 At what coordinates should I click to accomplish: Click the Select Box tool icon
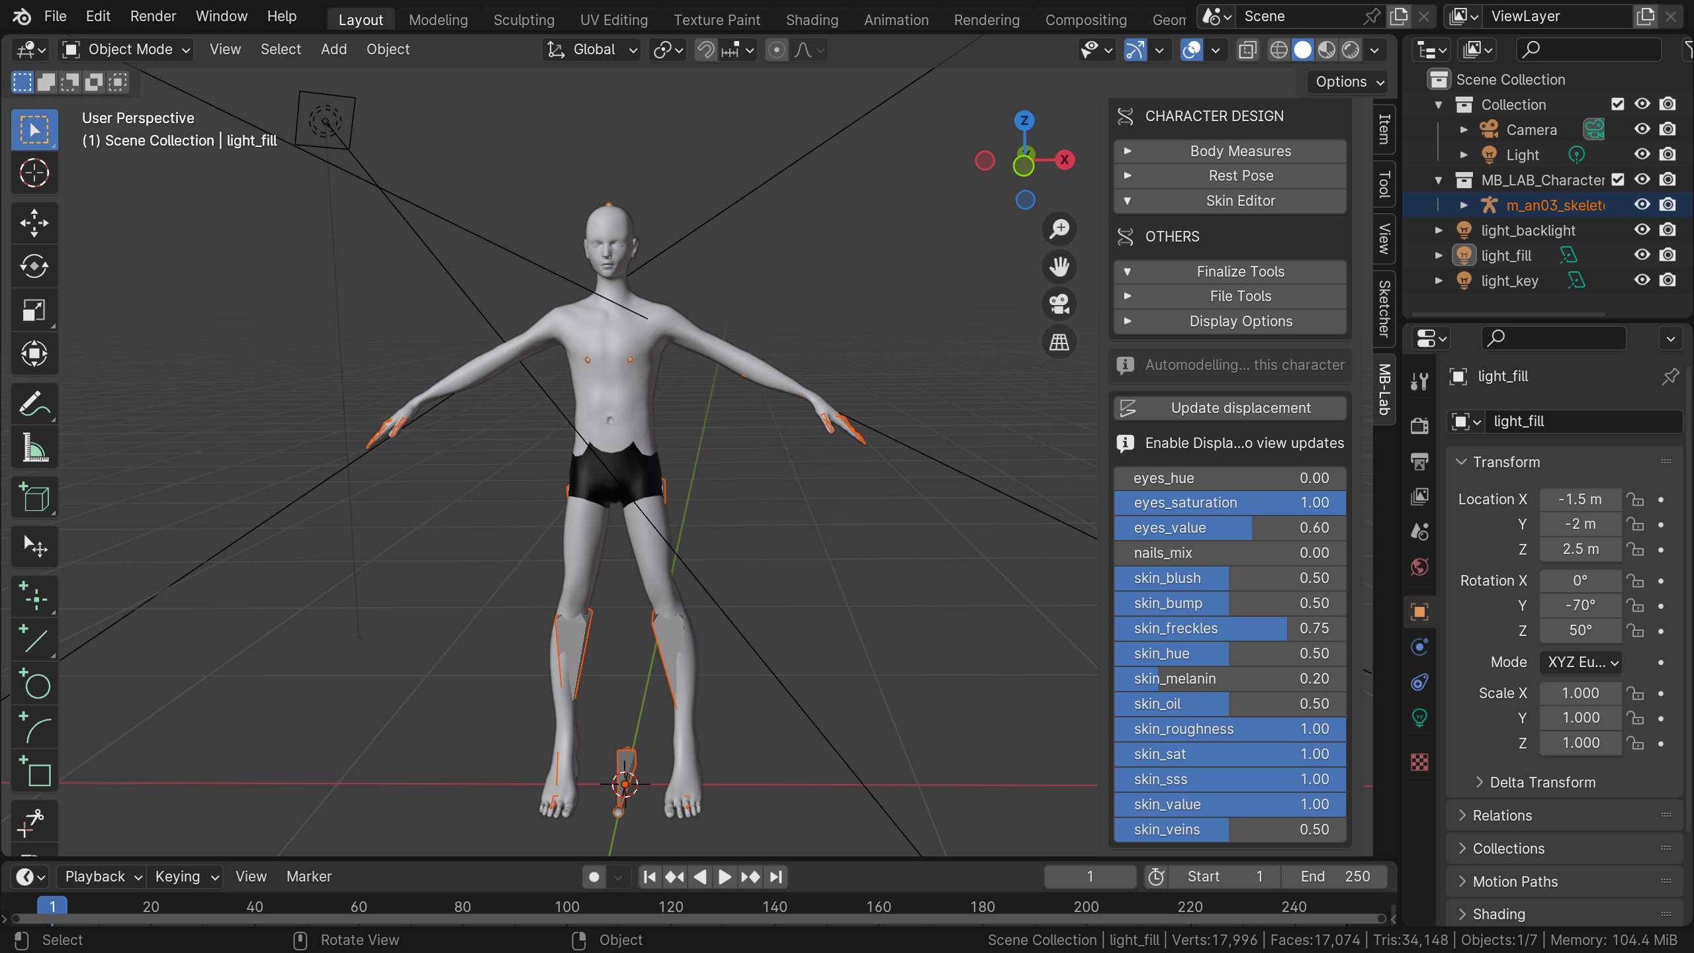(34, 130)
